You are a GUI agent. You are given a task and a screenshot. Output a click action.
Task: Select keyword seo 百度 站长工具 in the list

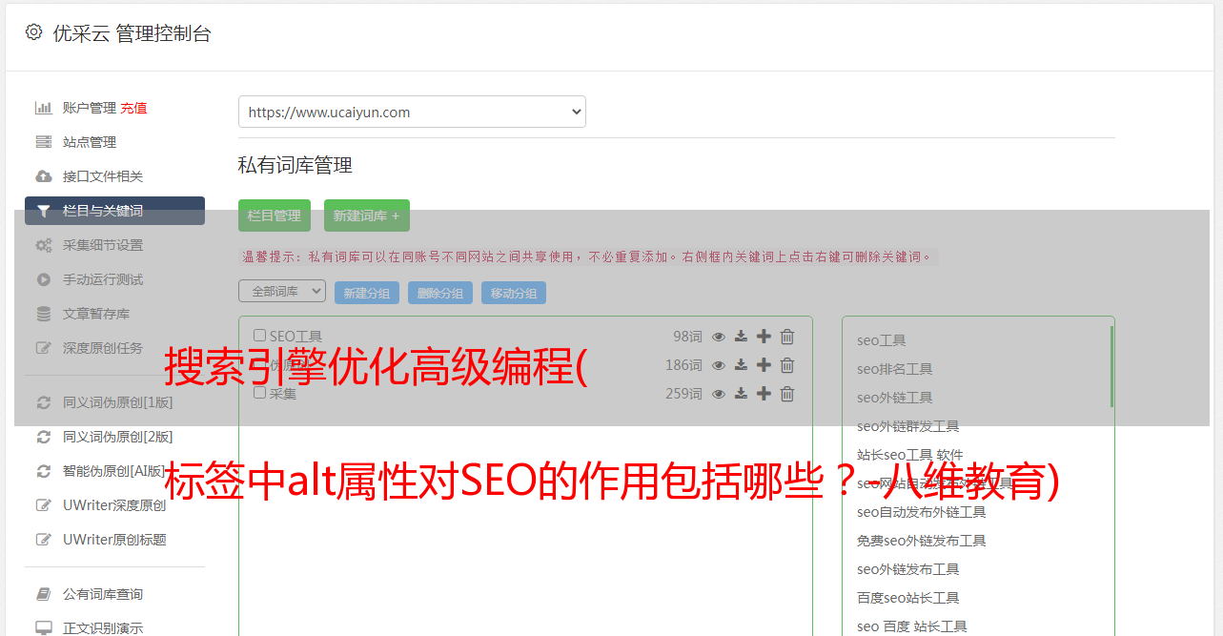911,626
